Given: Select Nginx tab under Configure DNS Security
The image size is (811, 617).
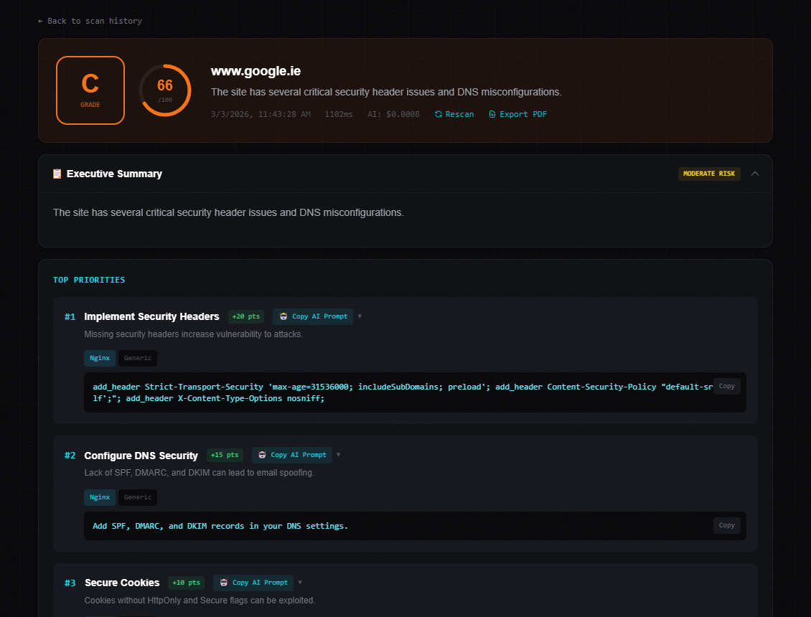Looking at the screenshot, I should pyautogui.click(x=100, y=497).
